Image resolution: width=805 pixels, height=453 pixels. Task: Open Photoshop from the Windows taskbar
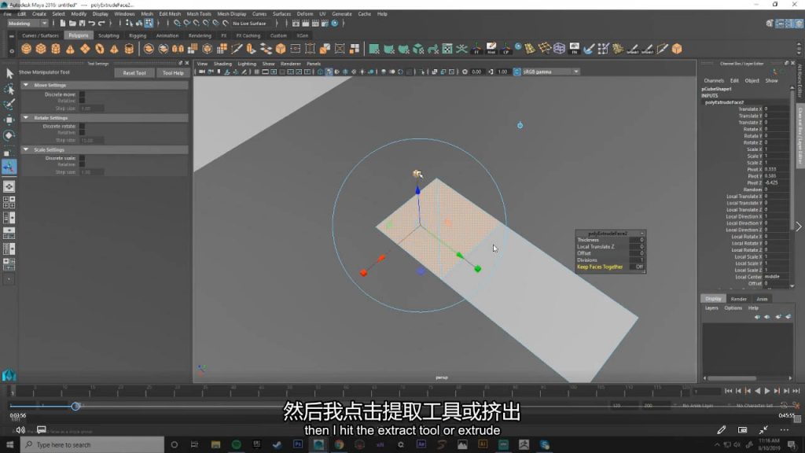click(x=298, y=445)
